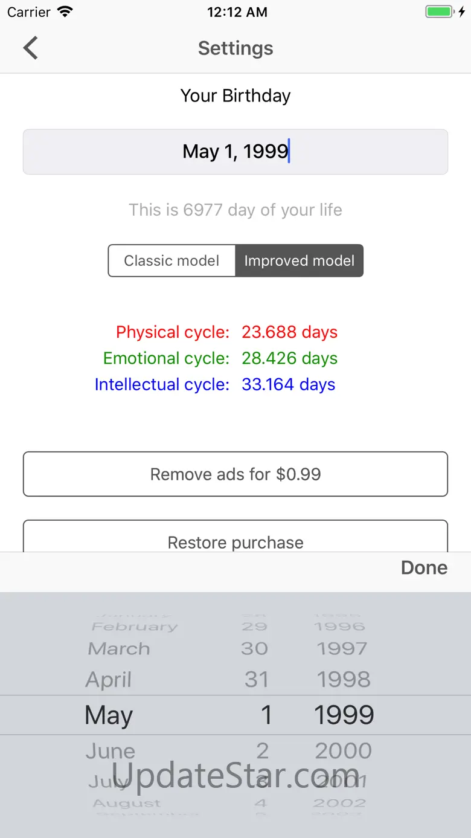
Task: Select day 2 in the picker
Action: 262,751
